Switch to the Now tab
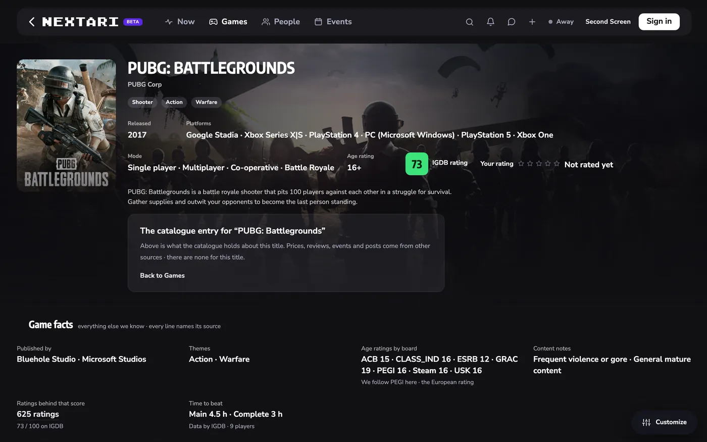The image size is (707, 442). coord(180,22)
